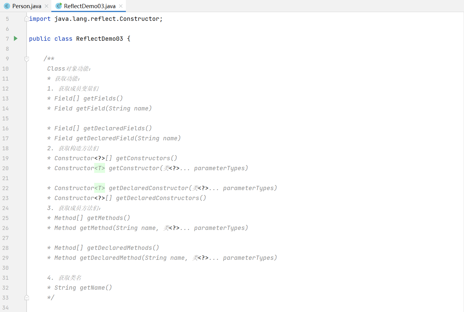The width and height of the screenshot is (464, 312).
Task: Click 'getMethod(String name,' on line 26
Action: [x=119, y=228]
